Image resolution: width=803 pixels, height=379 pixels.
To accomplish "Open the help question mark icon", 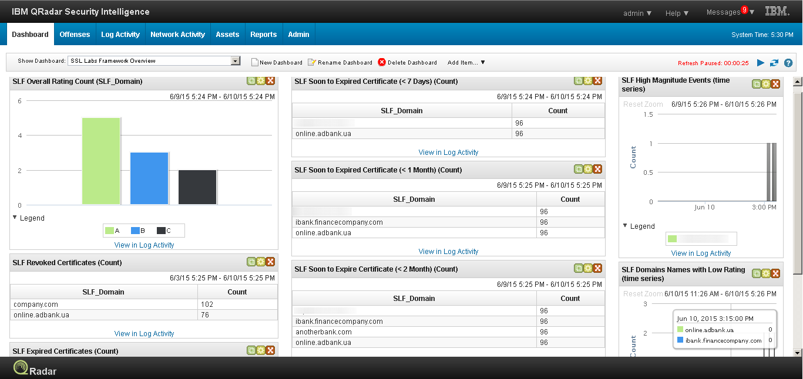I will (788, 63).
